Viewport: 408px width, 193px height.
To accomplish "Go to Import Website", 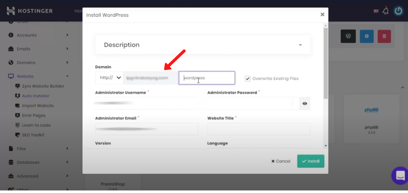I will point(38,106).
